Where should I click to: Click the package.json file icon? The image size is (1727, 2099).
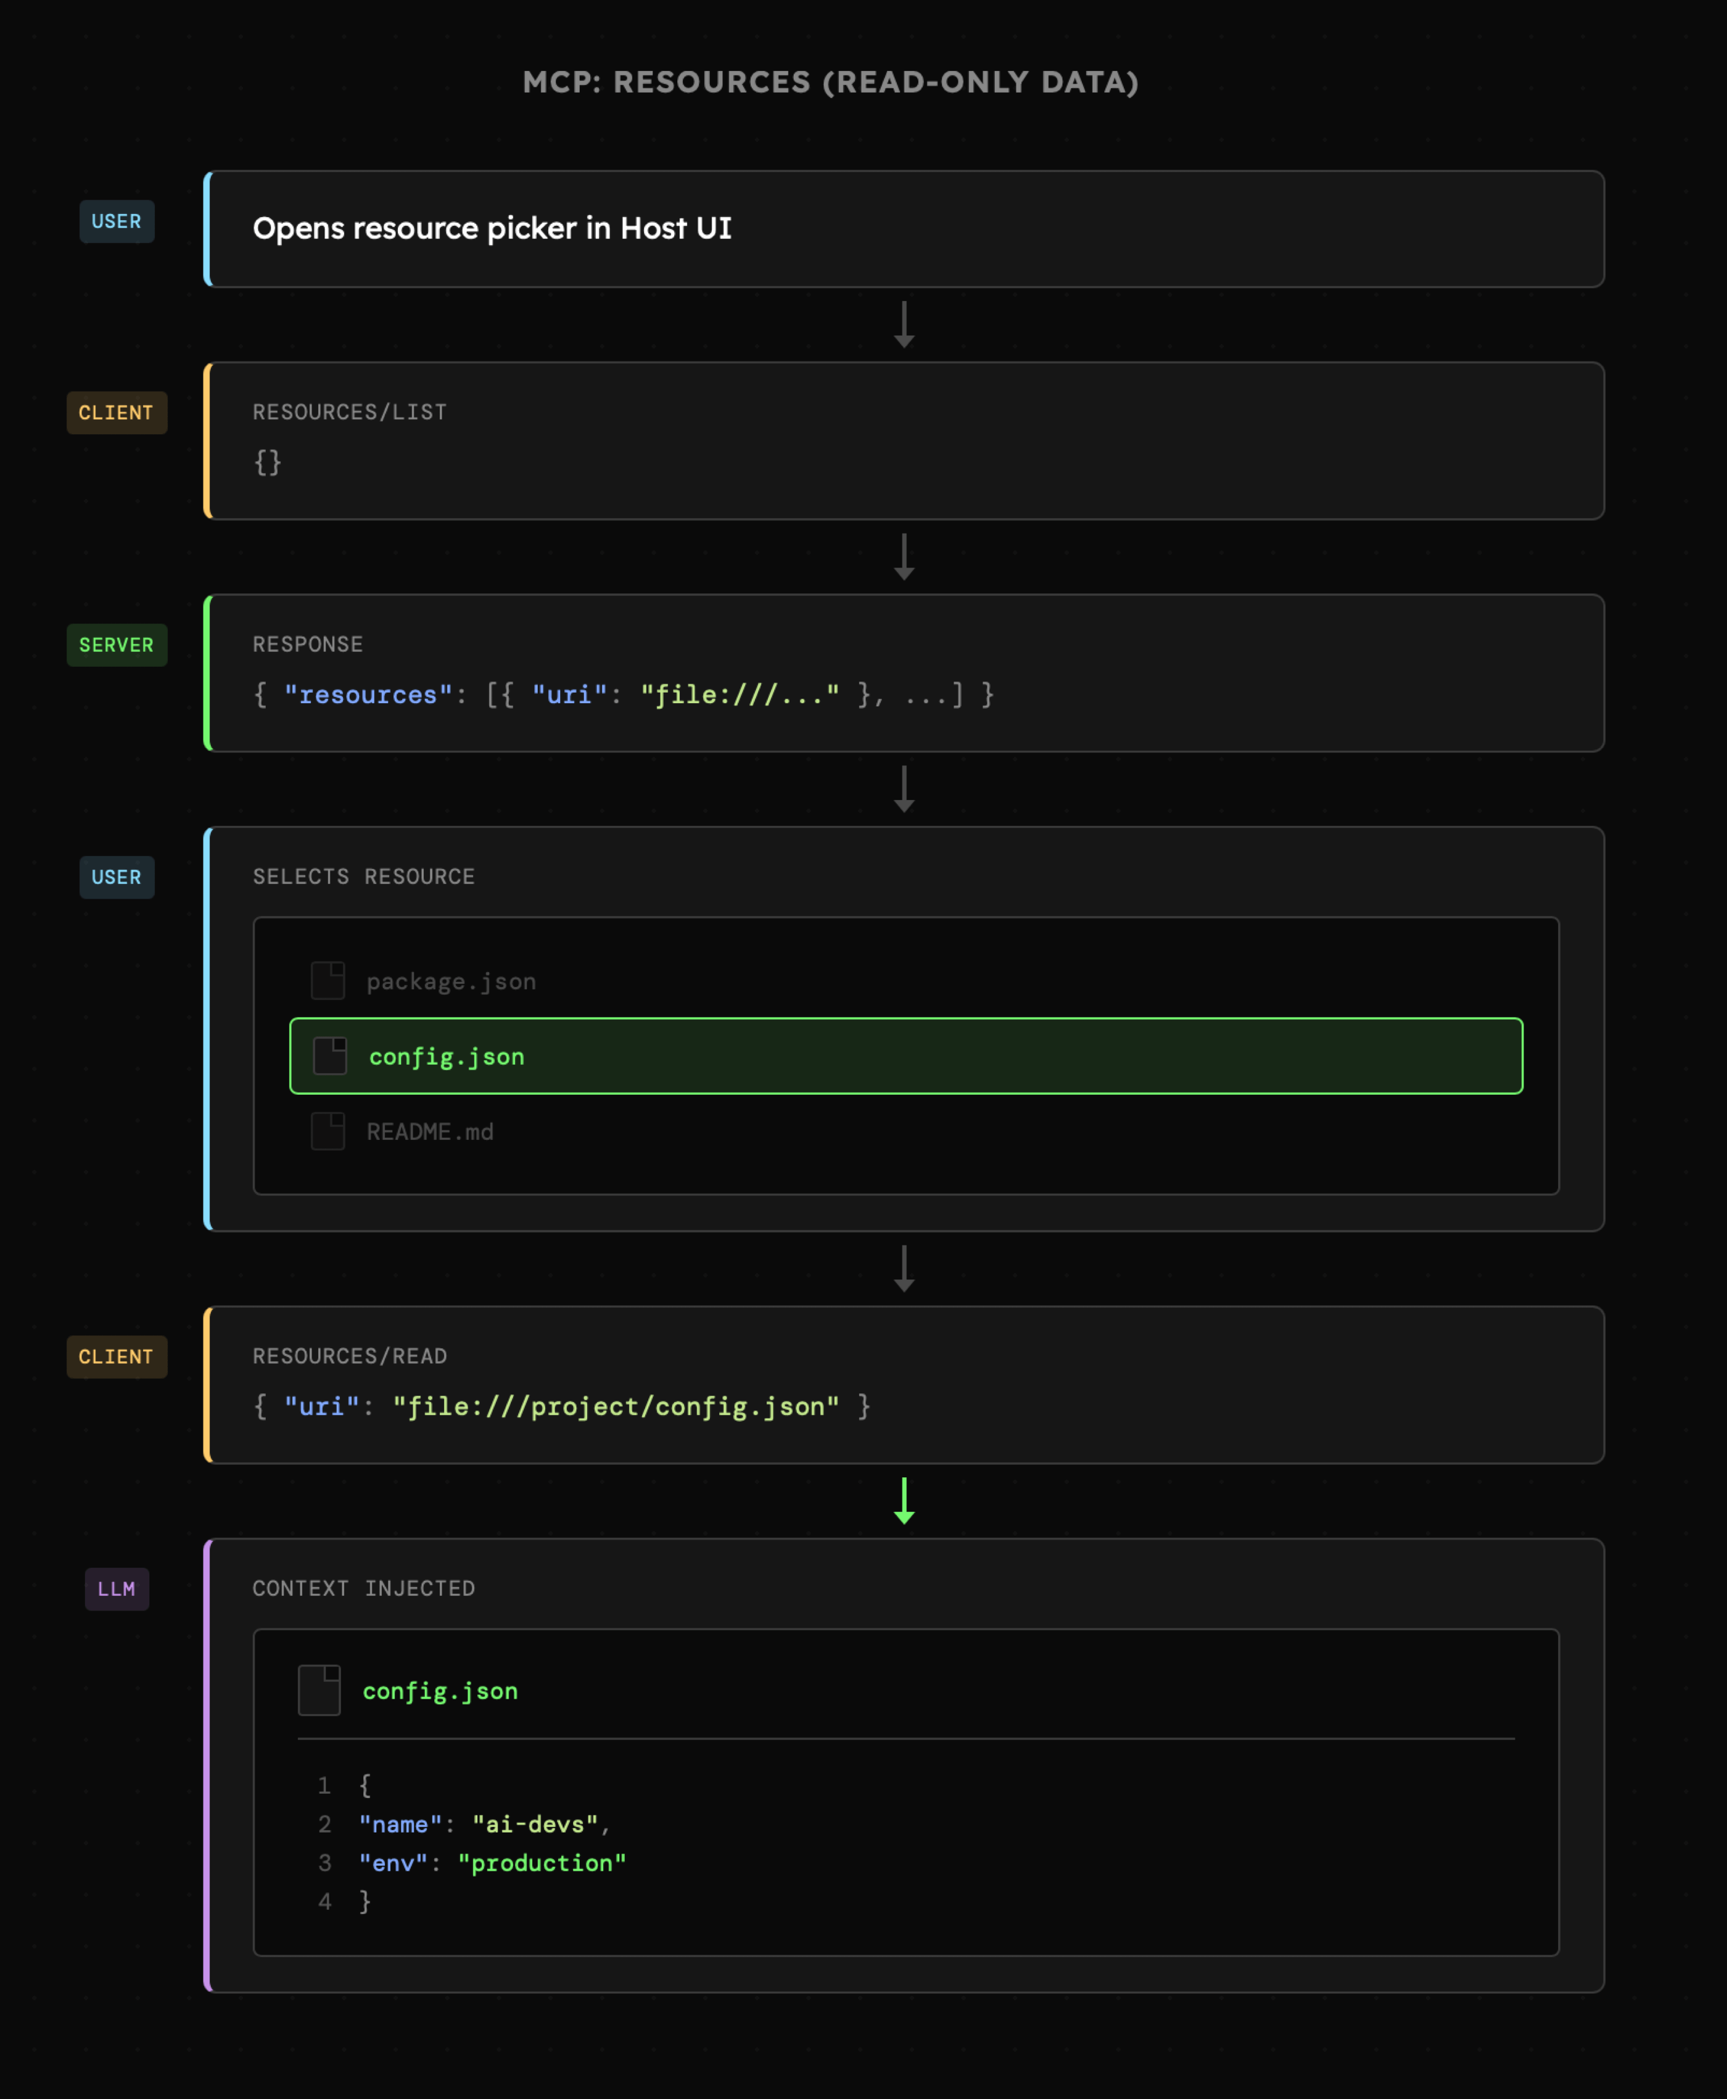click(x=328, y=981)
